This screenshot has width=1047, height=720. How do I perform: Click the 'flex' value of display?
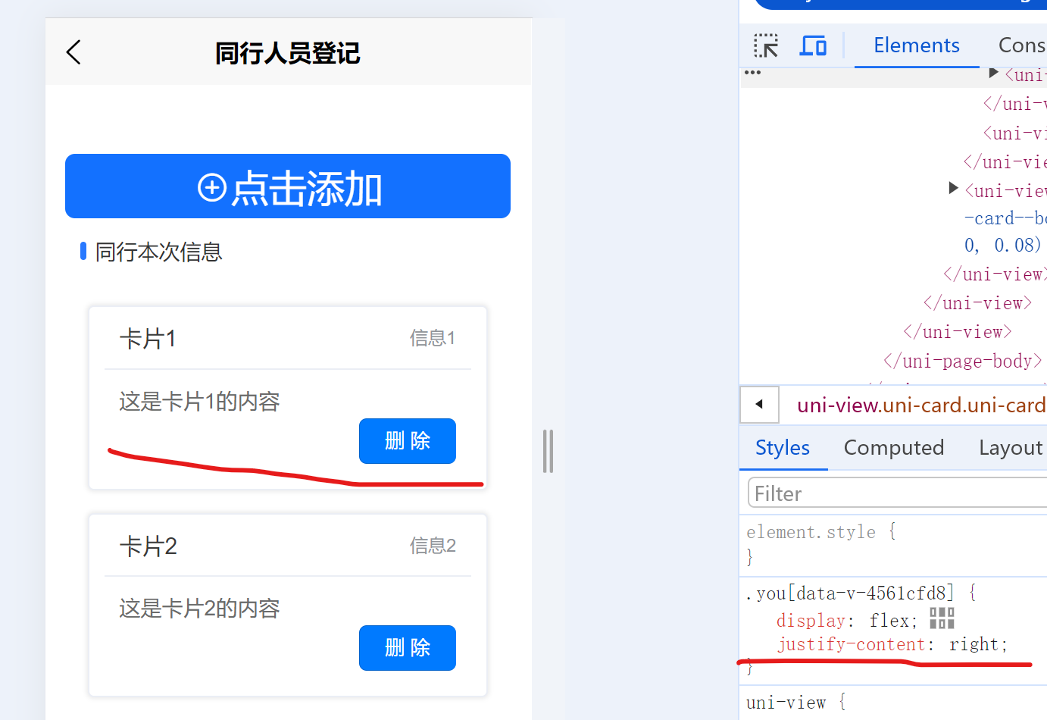coord(889,621)
